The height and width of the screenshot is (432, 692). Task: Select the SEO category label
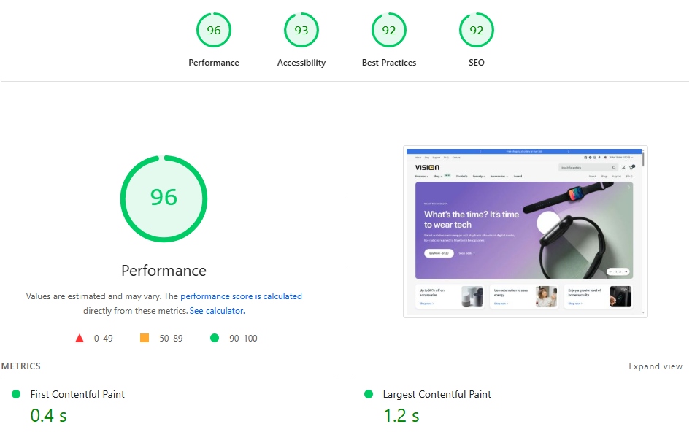(476, 63)
